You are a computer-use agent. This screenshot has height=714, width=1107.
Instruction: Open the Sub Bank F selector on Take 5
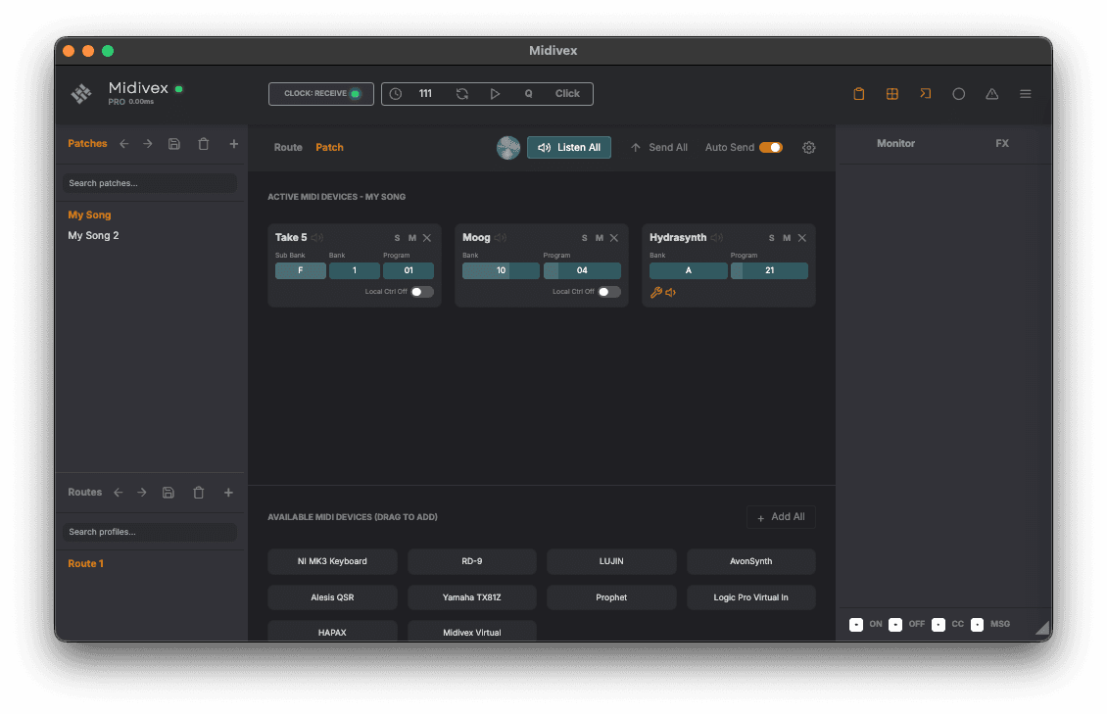pos(300,270)
